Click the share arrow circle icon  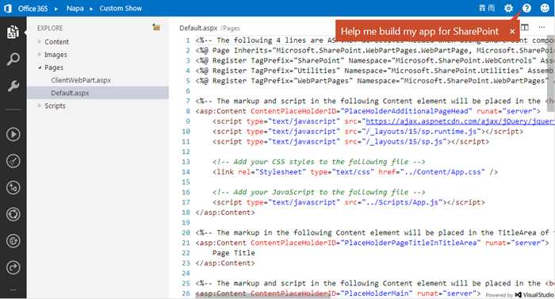tap(13, 267)
